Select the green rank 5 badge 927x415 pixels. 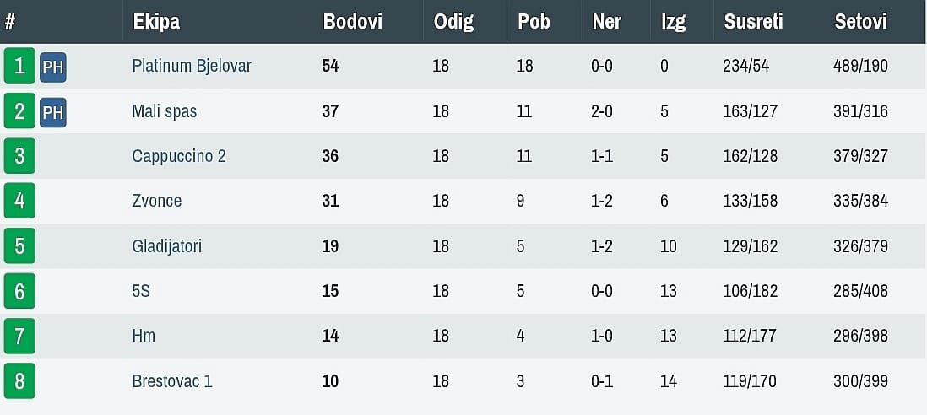(x=19, y=246)
